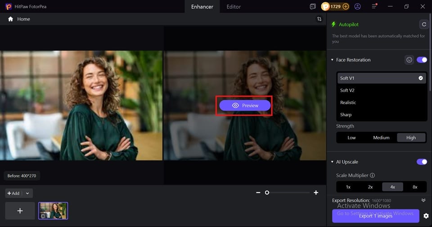The height and width of the screenshot is (227, 432).
Task: Click the Autopilot refresh icon
Action: point(424,24)
